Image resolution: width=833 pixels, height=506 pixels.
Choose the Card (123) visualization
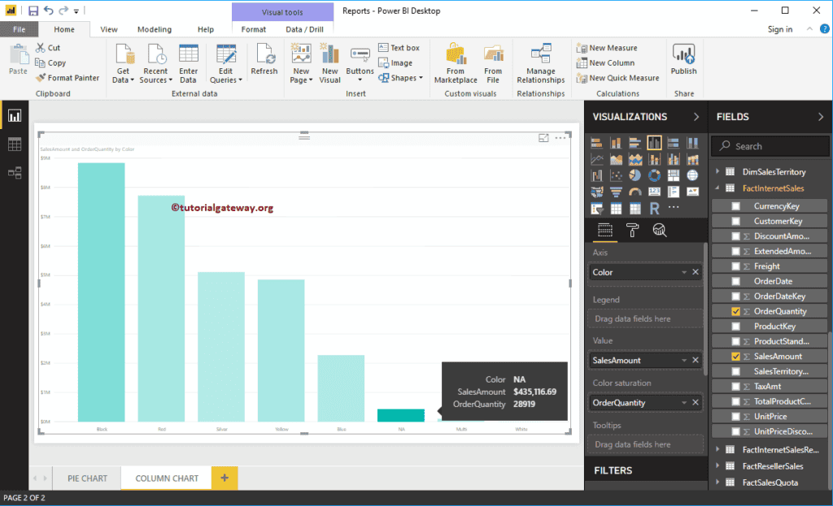point(654,192)
